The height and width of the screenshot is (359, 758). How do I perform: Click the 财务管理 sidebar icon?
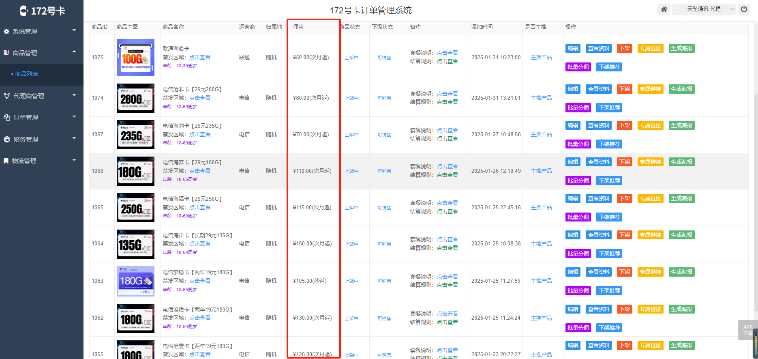pyautogui.click(x=6, y=139)
